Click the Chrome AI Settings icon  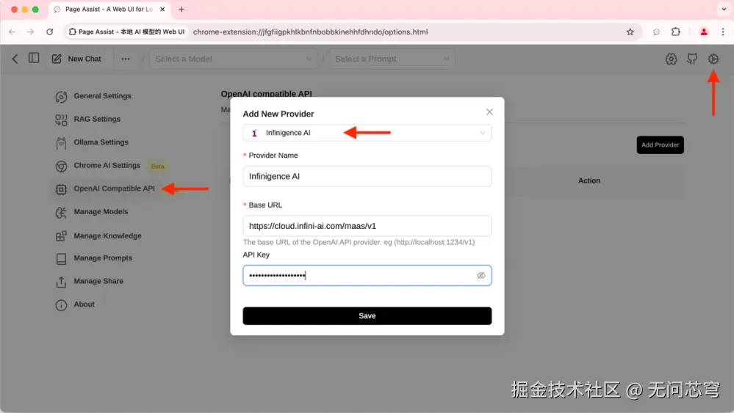[x=61, y=166]
